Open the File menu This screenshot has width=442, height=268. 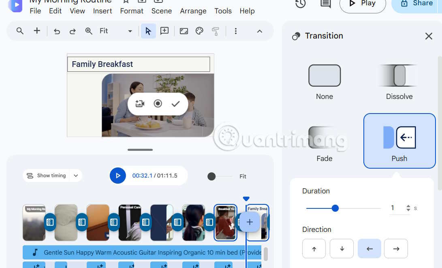point(35,11)
